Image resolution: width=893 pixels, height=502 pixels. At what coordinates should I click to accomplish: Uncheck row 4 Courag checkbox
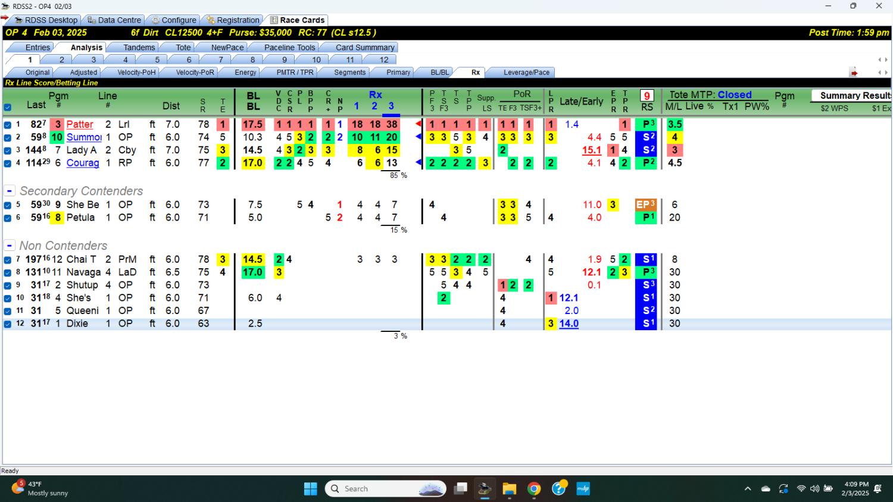coord(7,163)
